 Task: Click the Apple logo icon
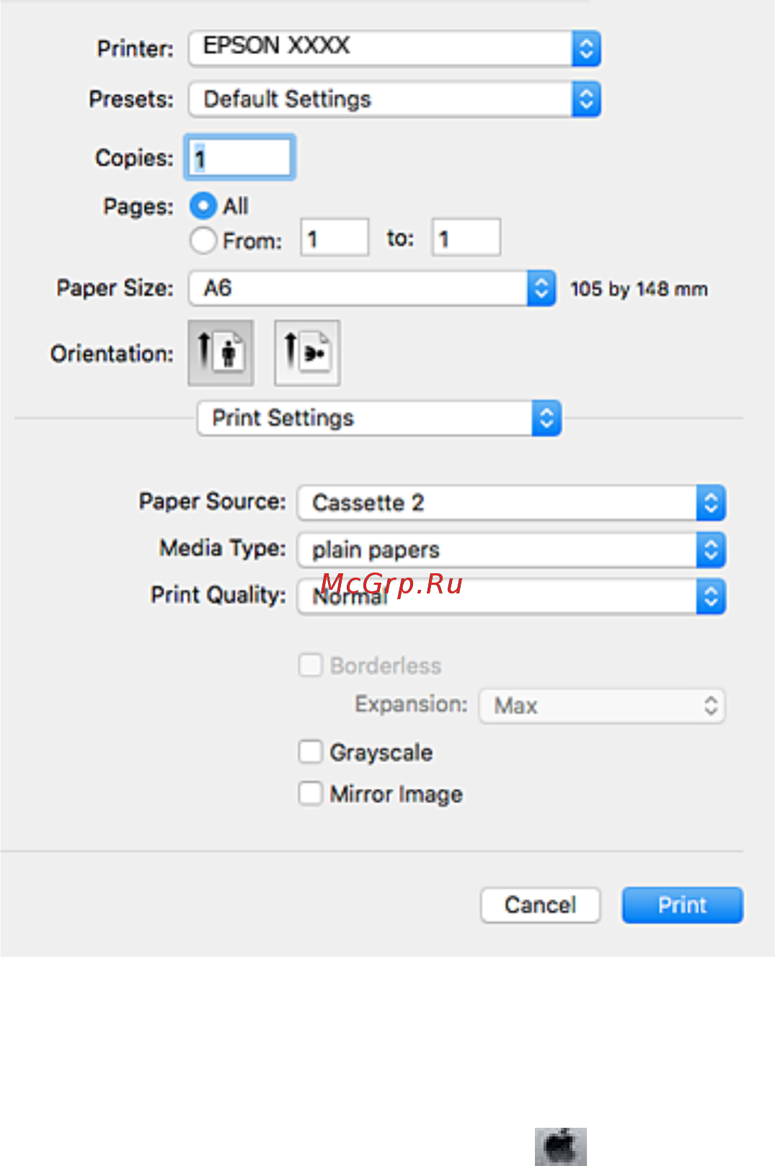point(560,1146)
